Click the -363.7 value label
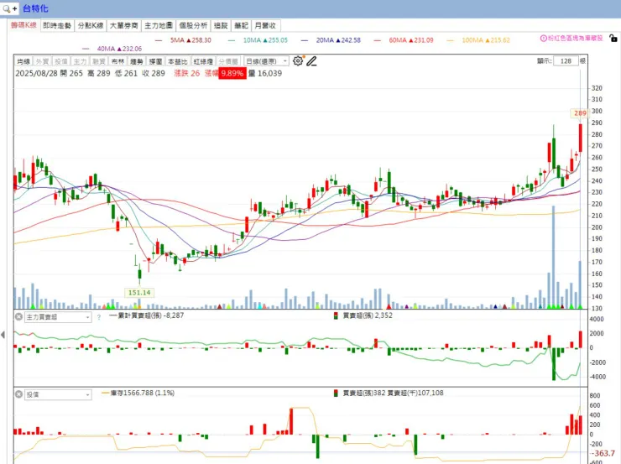This screenshot has height=464, width=621. [604, 453]
